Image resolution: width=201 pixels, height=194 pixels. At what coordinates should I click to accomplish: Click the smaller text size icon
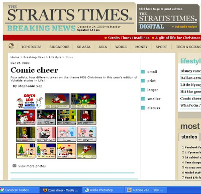coord(143,99)
